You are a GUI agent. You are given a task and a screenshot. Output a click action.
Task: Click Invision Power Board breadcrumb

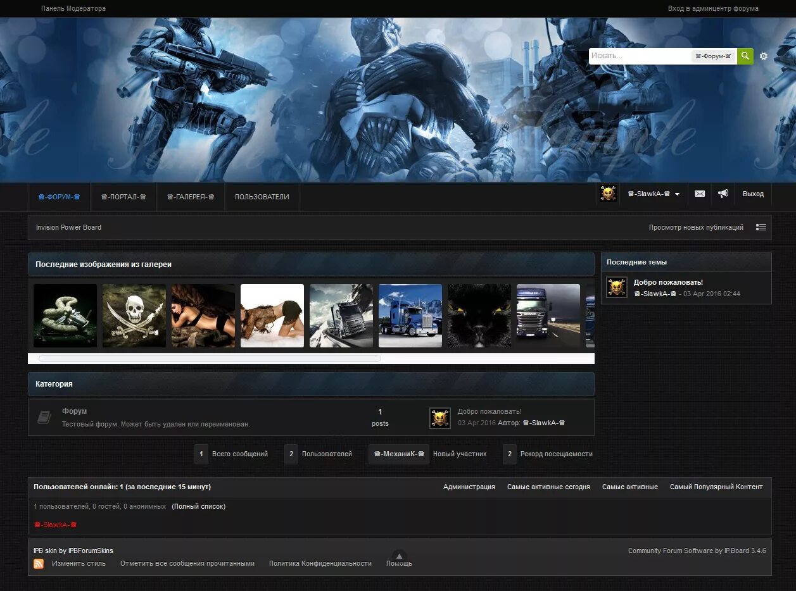point(68,227)
